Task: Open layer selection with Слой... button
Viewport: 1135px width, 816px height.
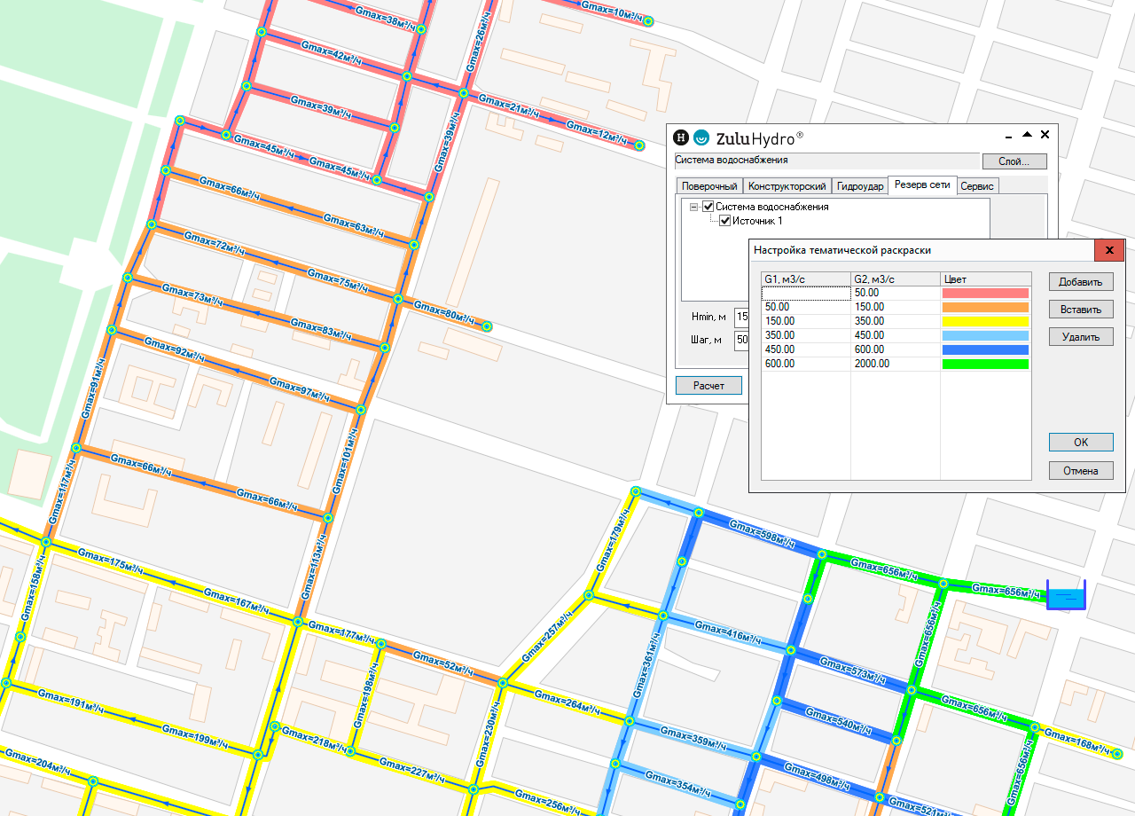Action: coord(1014,161)
